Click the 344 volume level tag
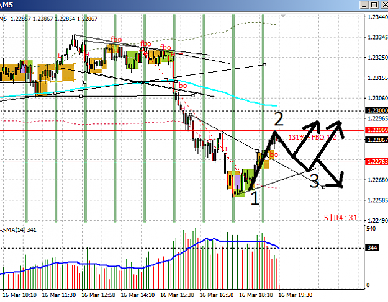This screenshot has height=302, width=388. pos(372,247)
